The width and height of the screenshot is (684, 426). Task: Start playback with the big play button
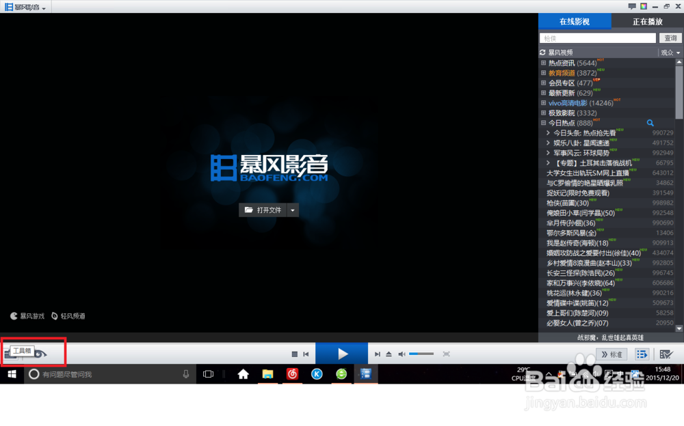pos(341,354)
